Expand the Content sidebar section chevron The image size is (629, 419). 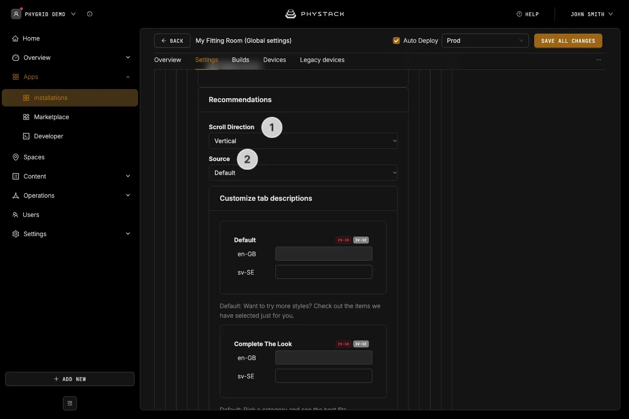pyautogui.click(x=128, y=176)
